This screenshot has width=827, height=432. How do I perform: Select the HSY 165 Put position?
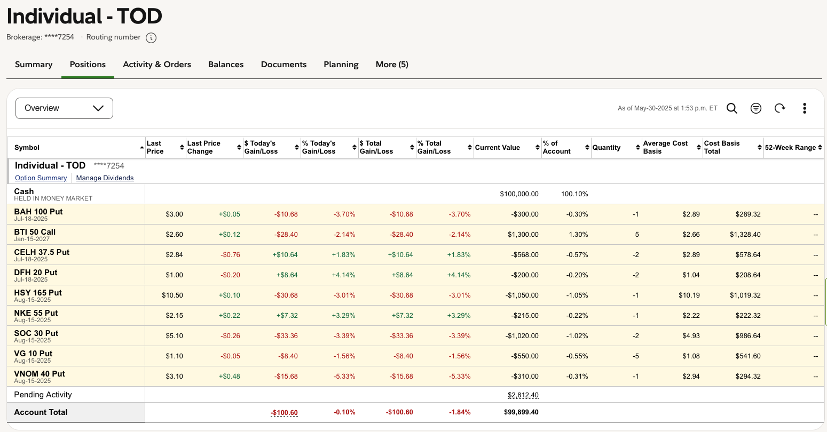pos(38,293)
